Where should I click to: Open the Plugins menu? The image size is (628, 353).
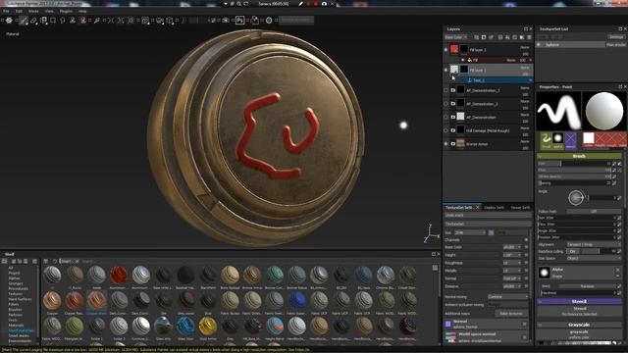[x=66, y=11]
